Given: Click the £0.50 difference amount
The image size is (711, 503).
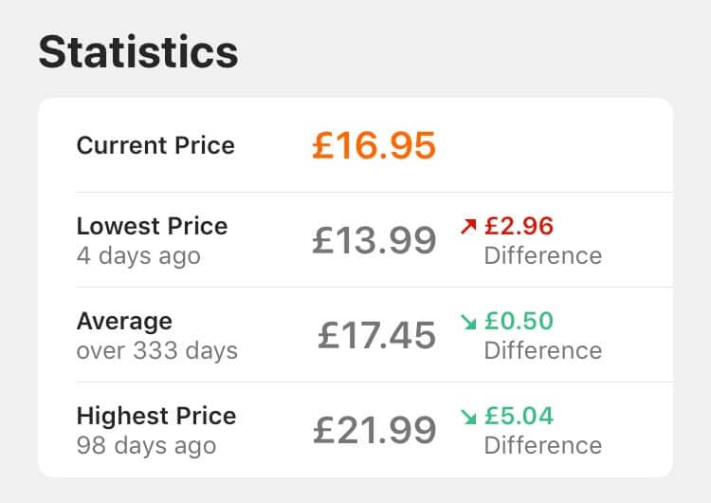Looking at the screenshot, I should (x=519, y=322).
